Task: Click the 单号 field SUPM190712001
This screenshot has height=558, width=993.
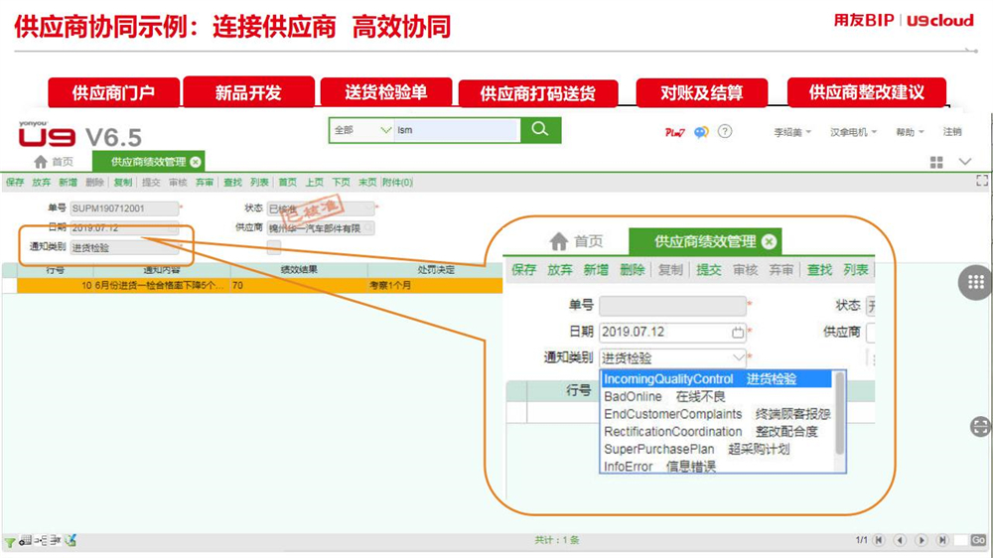Action: (x=124, y=209)
